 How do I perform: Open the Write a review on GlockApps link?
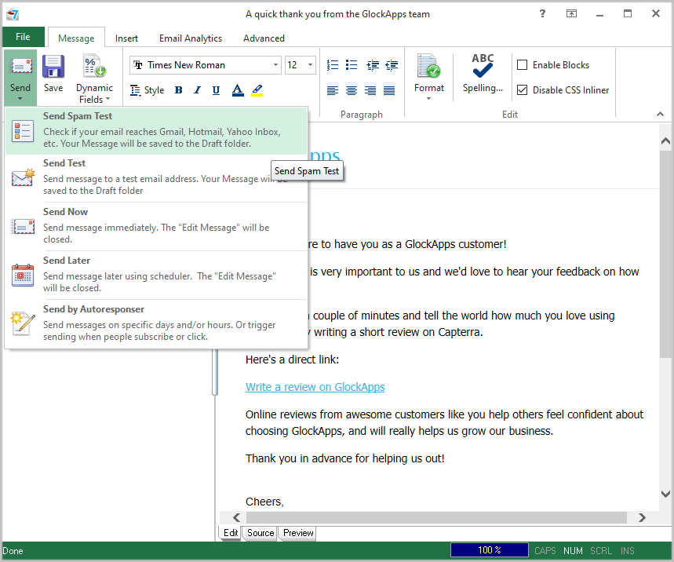coord(315,387)
